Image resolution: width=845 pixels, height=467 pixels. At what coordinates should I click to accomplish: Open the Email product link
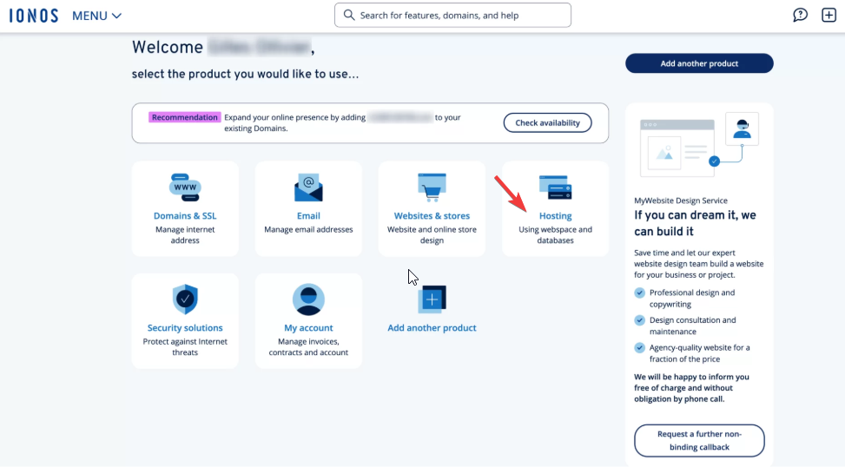pyautogui.click(x=308, y=216)
